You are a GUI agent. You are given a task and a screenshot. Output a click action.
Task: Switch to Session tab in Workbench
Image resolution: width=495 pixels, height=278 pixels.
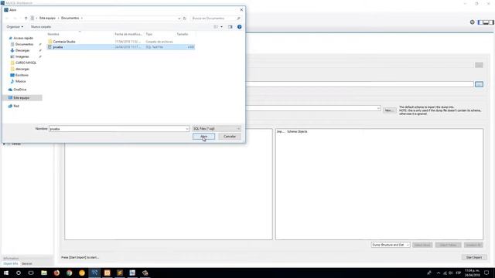(27, 263)
